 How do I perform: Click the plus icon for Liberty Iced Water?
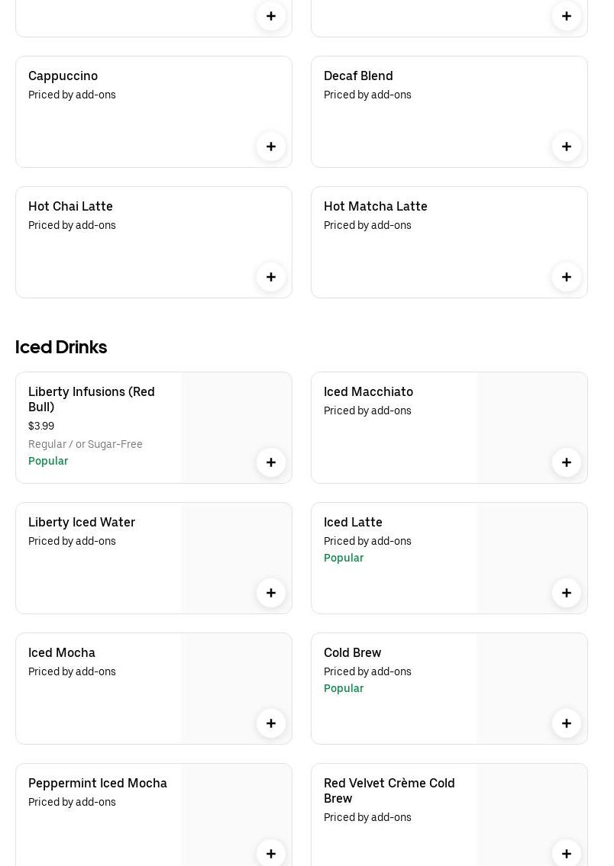click(271, 593)
